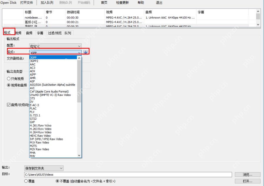Click 加入队列 toolbar item

pyautogui.click(x=47, y=3)
